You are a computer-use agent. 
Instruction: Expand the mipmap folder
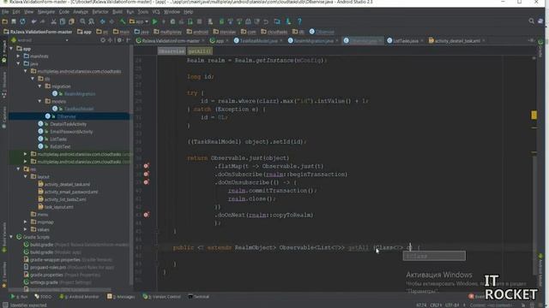click(x=26, y=222)
